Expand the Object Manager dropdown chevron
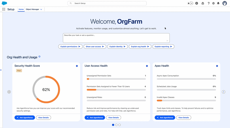Viewport: 230px width, 128px height. (x=41, y=9)
